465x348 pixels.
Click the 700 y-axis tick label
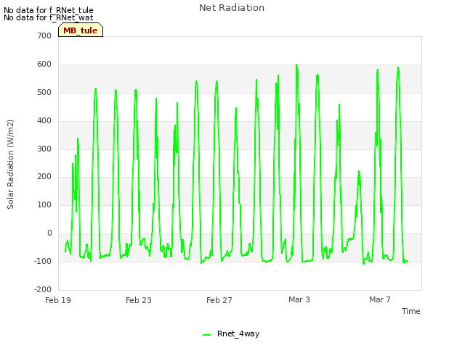tap(44, 36)
